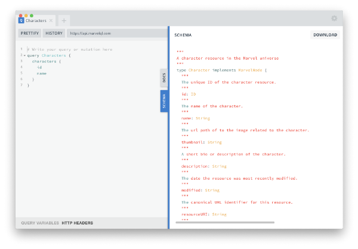Click the Q icon on Characters tab
The height and width of the screenshot is (249, 358).
pos(21,20)
